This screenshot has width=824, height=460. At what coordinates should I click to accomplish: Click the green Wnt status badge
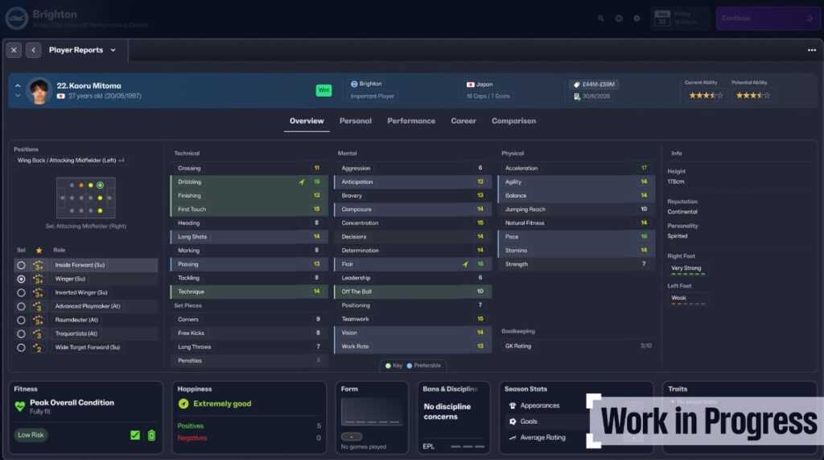(x=323, y=90)
